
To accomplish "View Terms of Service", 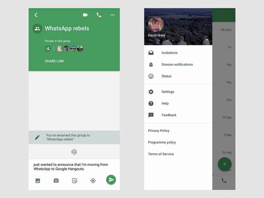I will [161, 154].
